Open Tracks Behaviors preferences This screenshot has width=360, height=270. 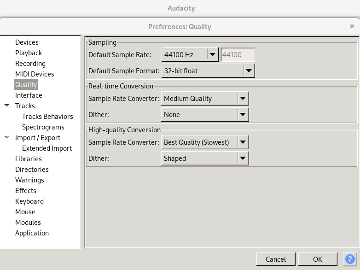(x=47, y=116)
